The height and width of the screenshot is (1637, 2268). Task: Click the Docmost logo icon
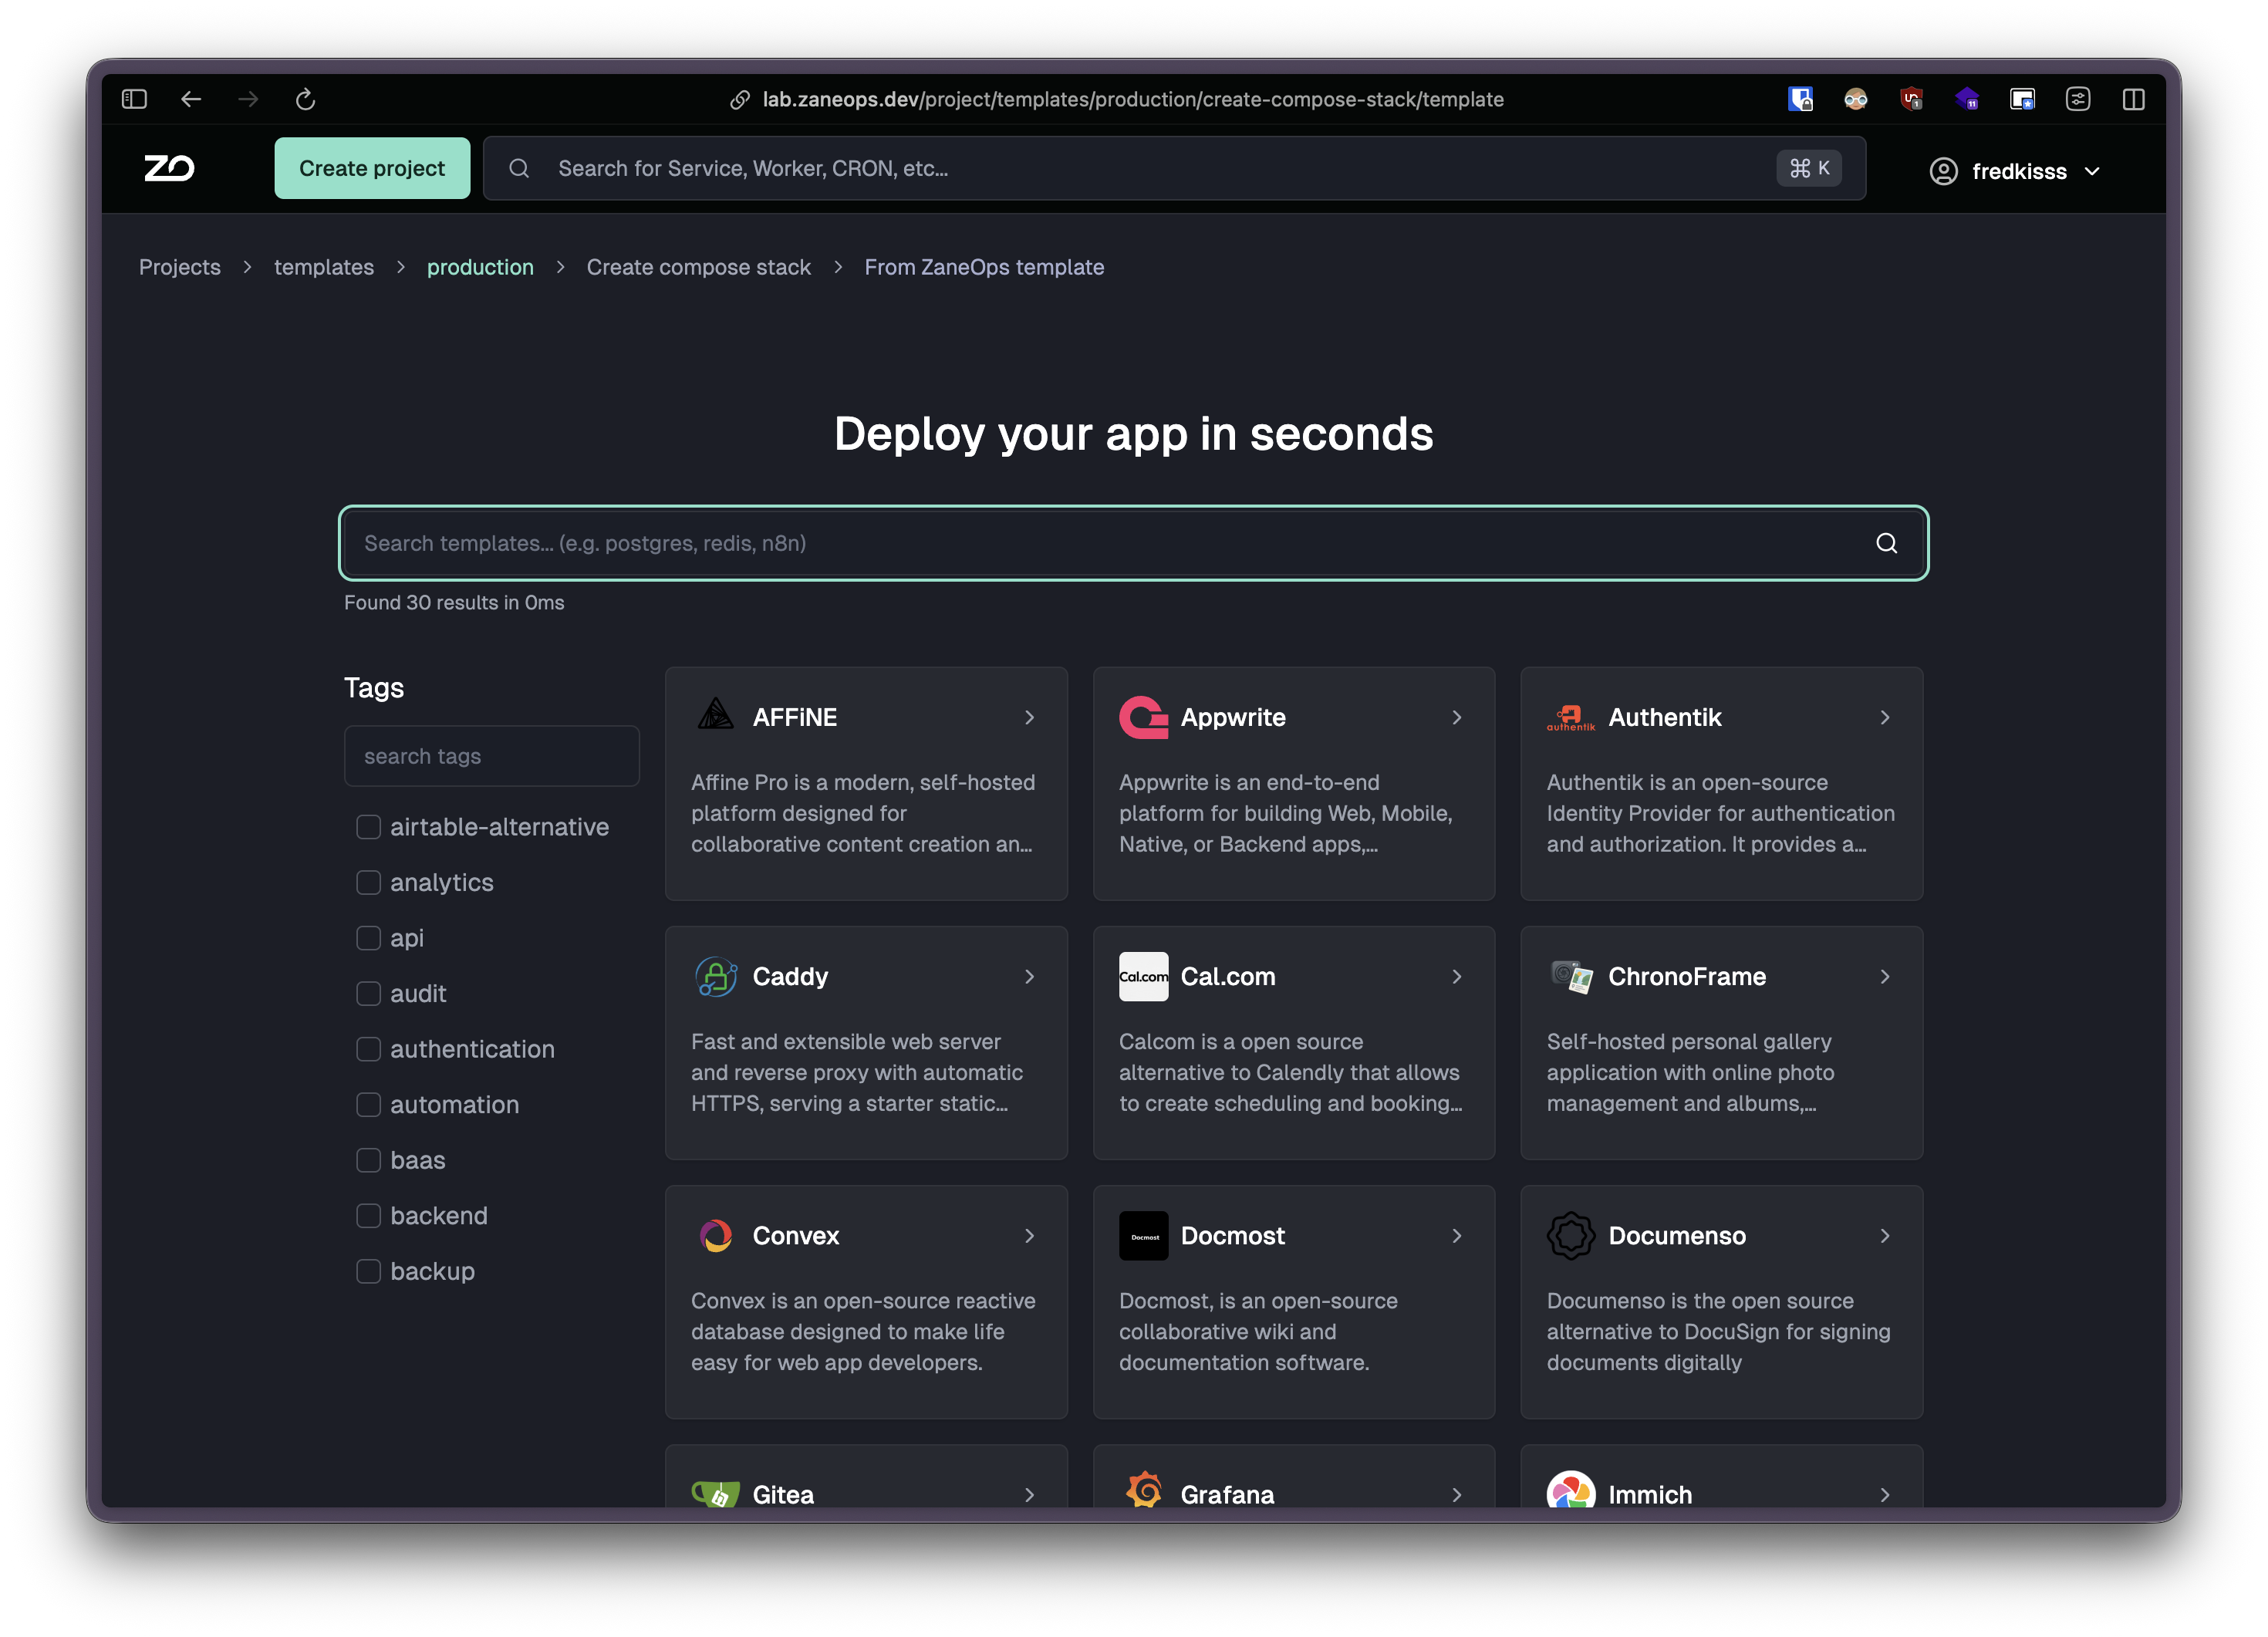click(1143, 1235)
